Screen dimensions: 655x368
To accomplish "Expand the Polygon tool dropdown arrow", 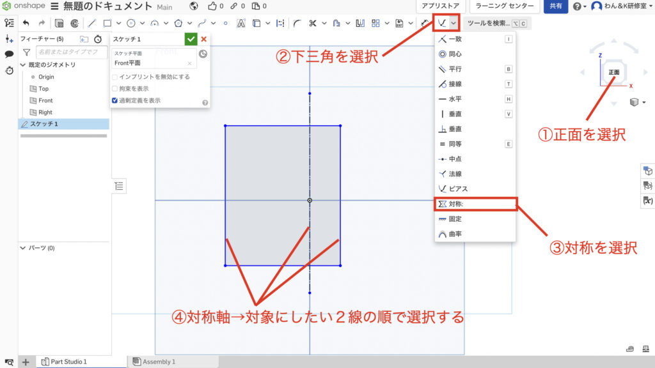I will click(189, 24).
